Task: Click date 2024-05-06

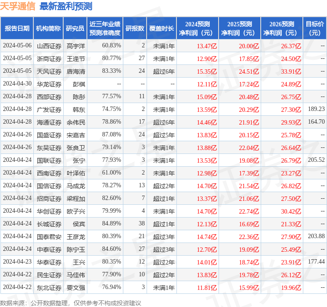Action: 17,45
